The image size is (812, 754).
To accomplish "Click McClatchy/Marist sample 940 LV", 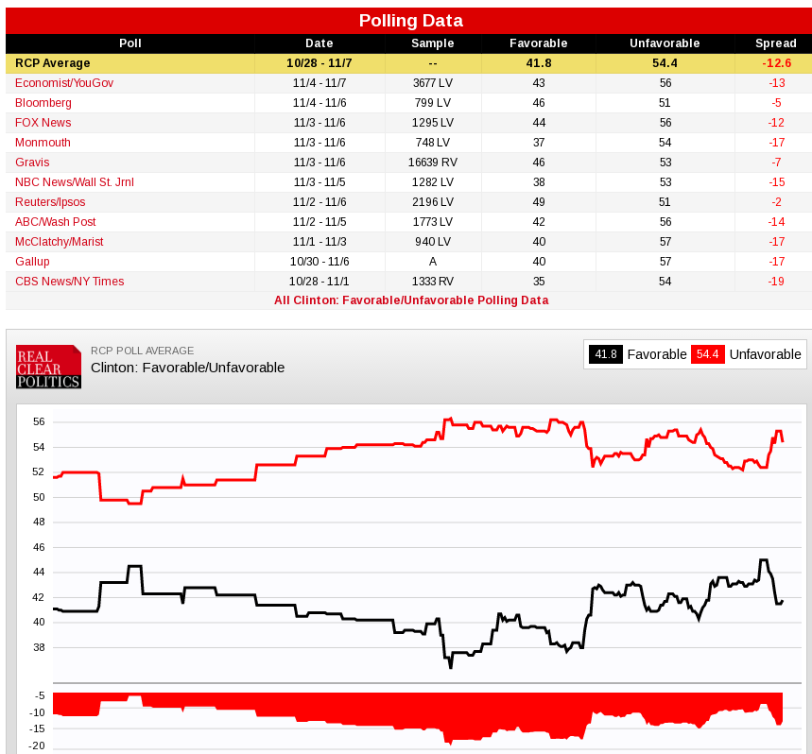I will tap(432, 242).
